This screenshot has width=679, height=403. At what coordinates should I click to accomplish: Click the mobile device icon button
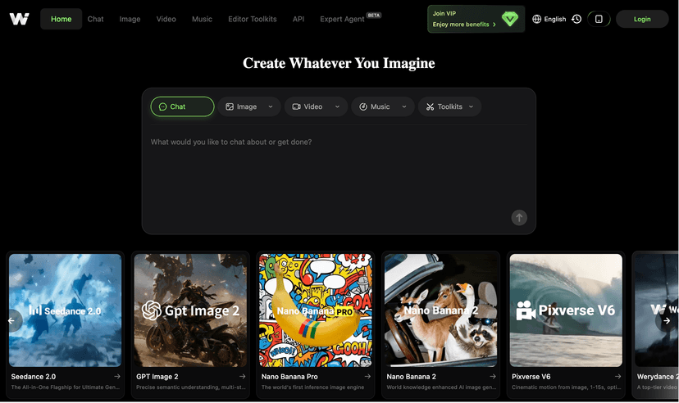click(599, 19)
